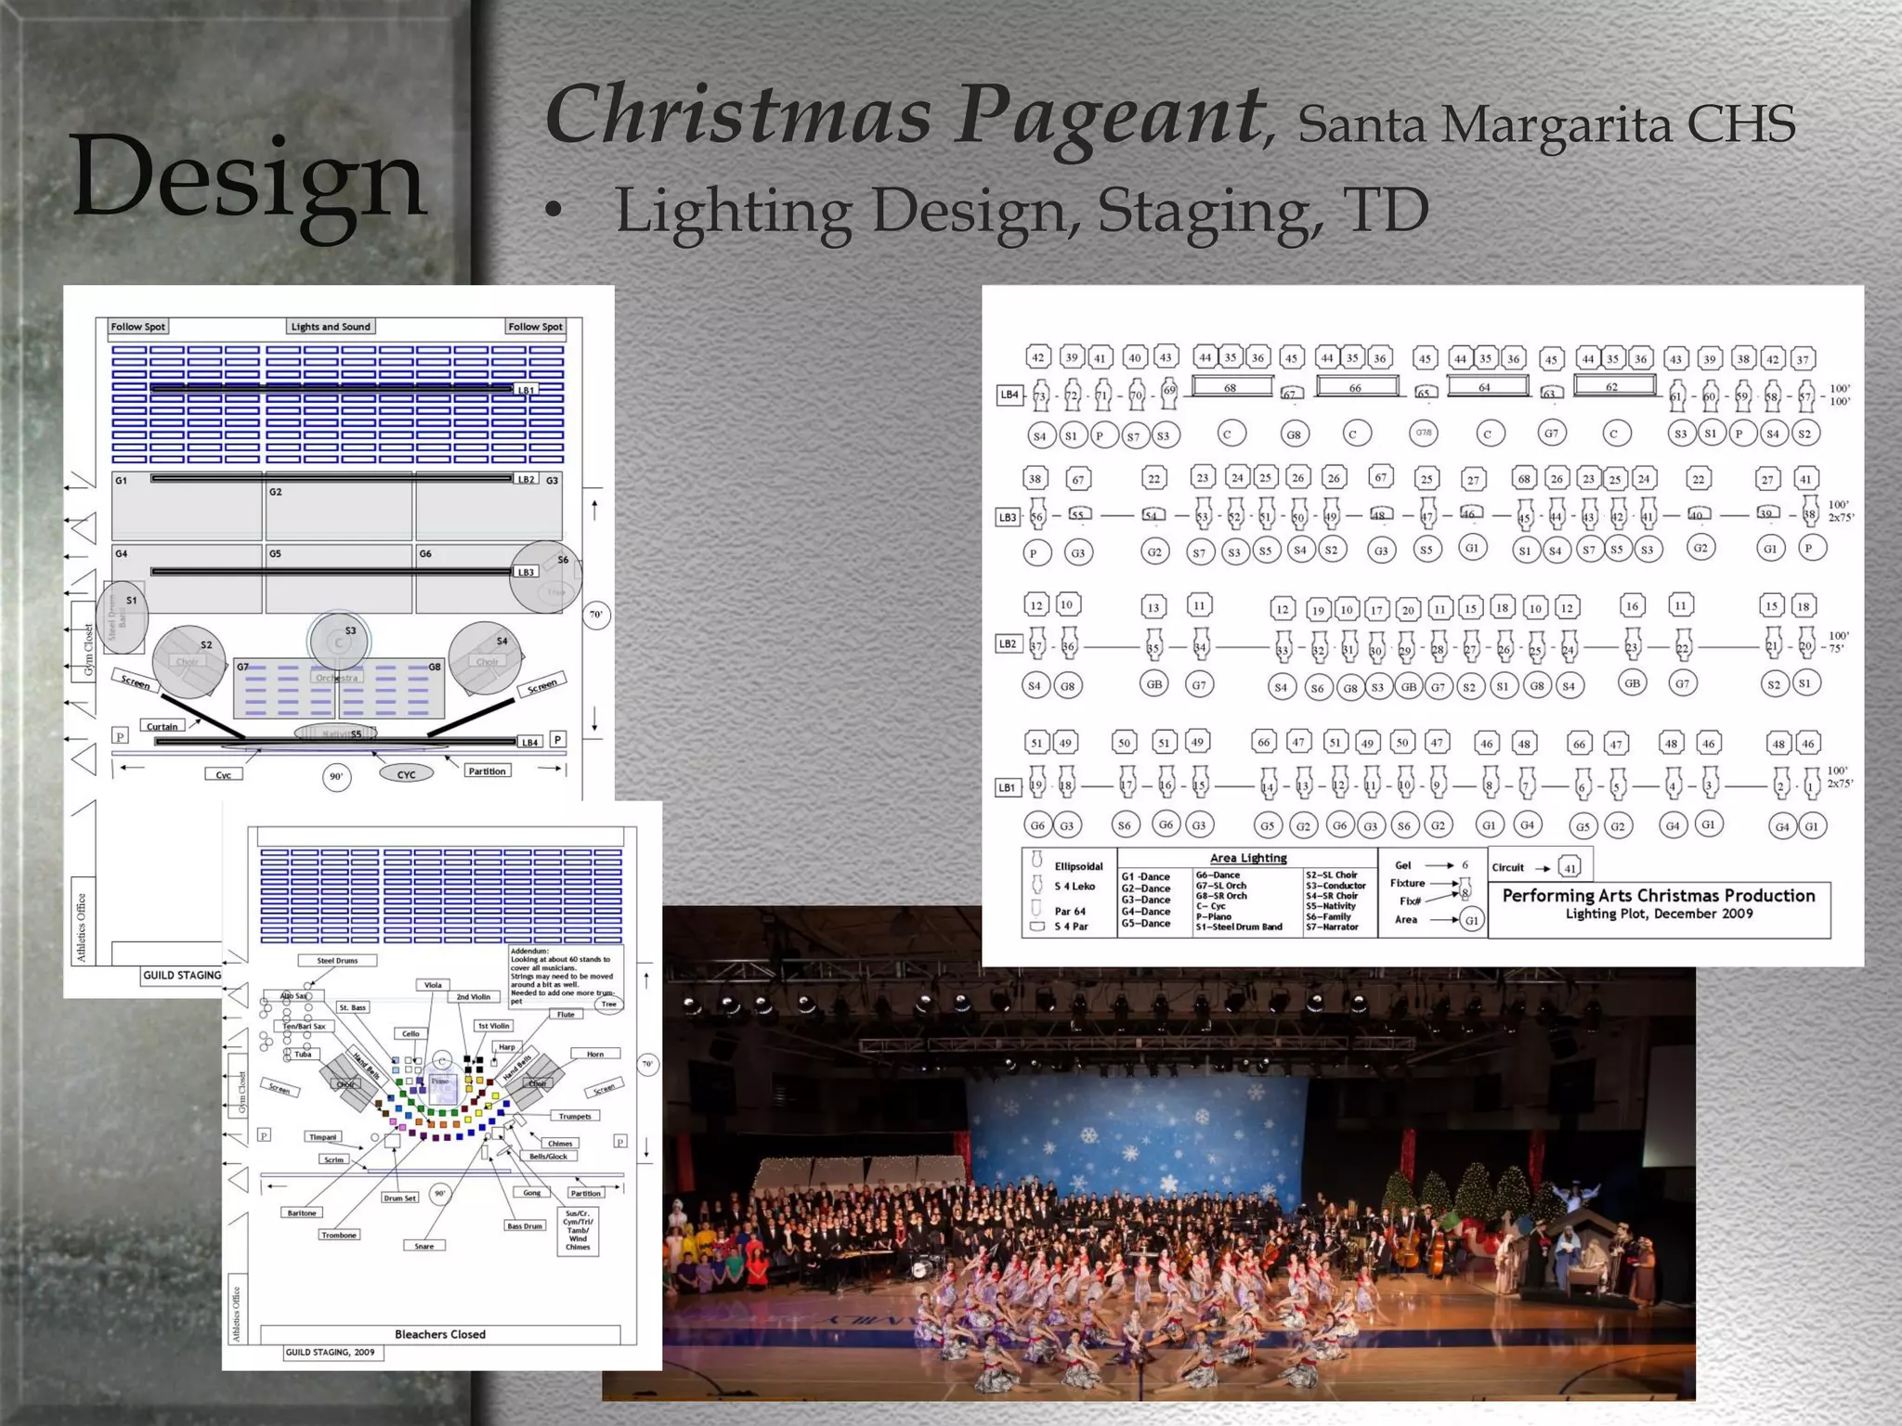The image size is (1902, 1426).
Task: Click the "Addendum" note box
Action: coord(566,977)
